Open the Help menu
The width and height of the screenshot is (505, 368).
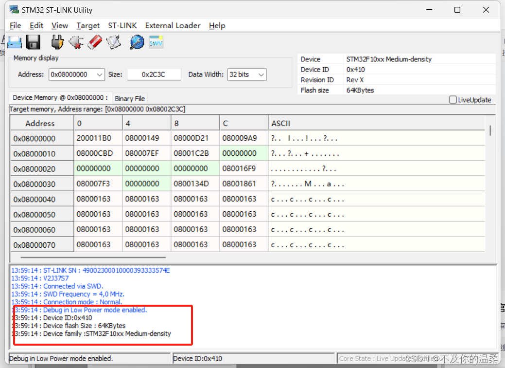point(217,25)
